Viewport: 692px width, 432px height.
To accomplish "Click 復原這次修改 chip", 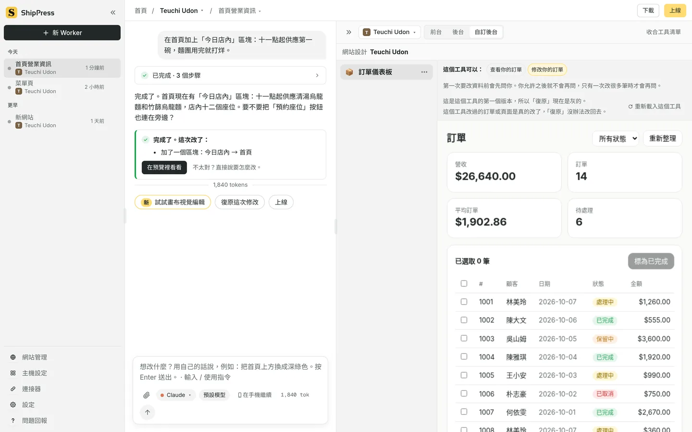I will (x=240, y=202).
